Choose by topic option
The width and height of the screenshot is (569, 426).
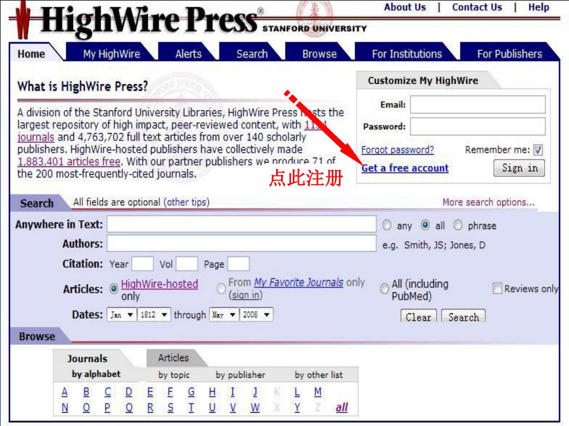(x=174, y=375)
